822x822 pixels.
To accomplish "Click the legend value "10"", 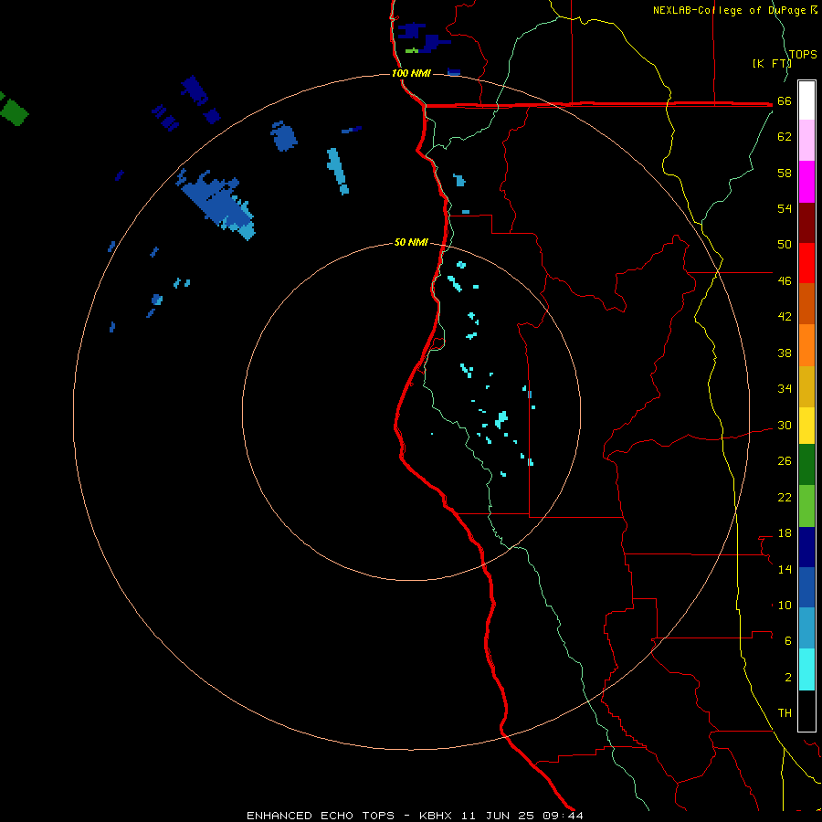I will pos(785,605).
